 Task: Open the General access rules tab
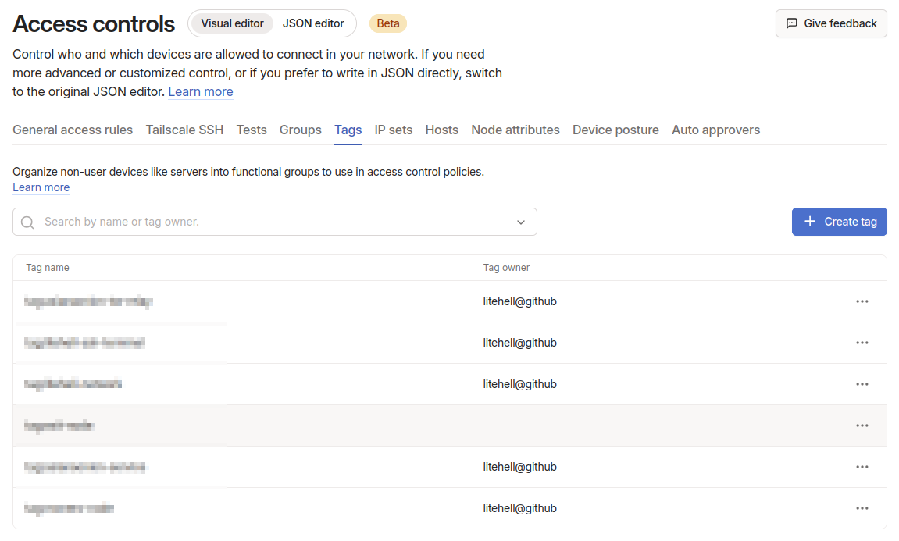click(73, 130)
